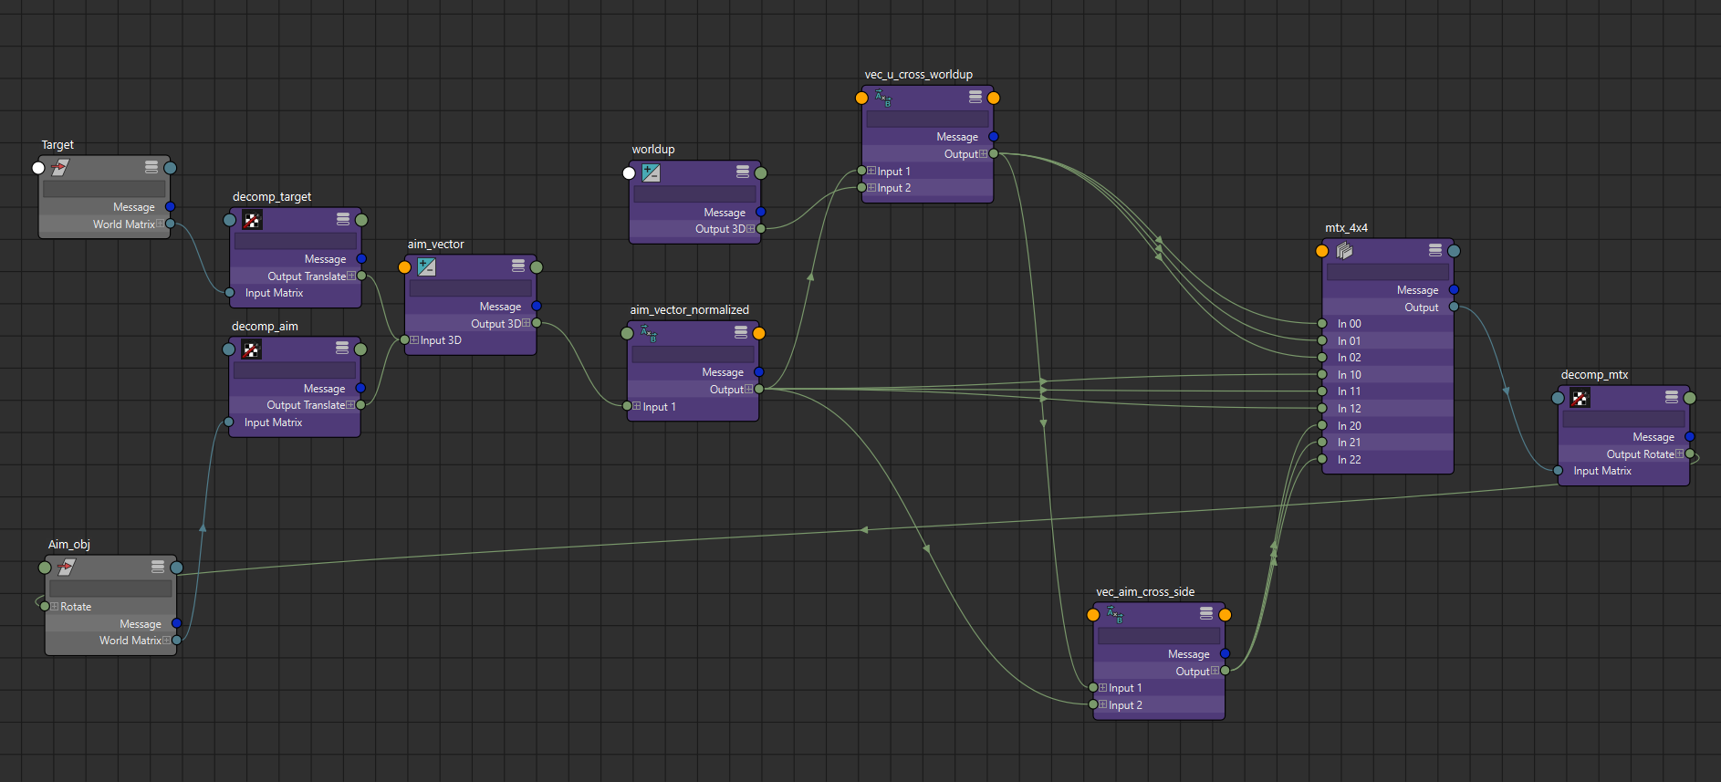
Task: Click the Aim_obj transform node icon
Action: [66, 568]
